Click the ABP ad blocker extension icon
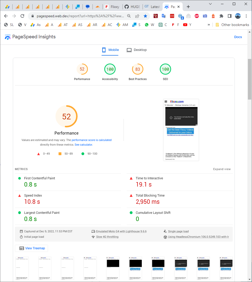The width and height of the screenshot is (252, 282). 197,16
